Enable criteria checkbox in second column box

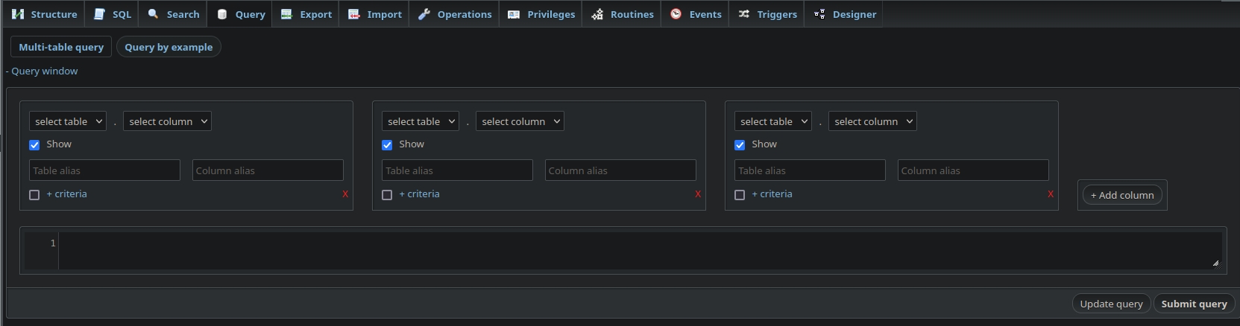click(x=387, y=195)
